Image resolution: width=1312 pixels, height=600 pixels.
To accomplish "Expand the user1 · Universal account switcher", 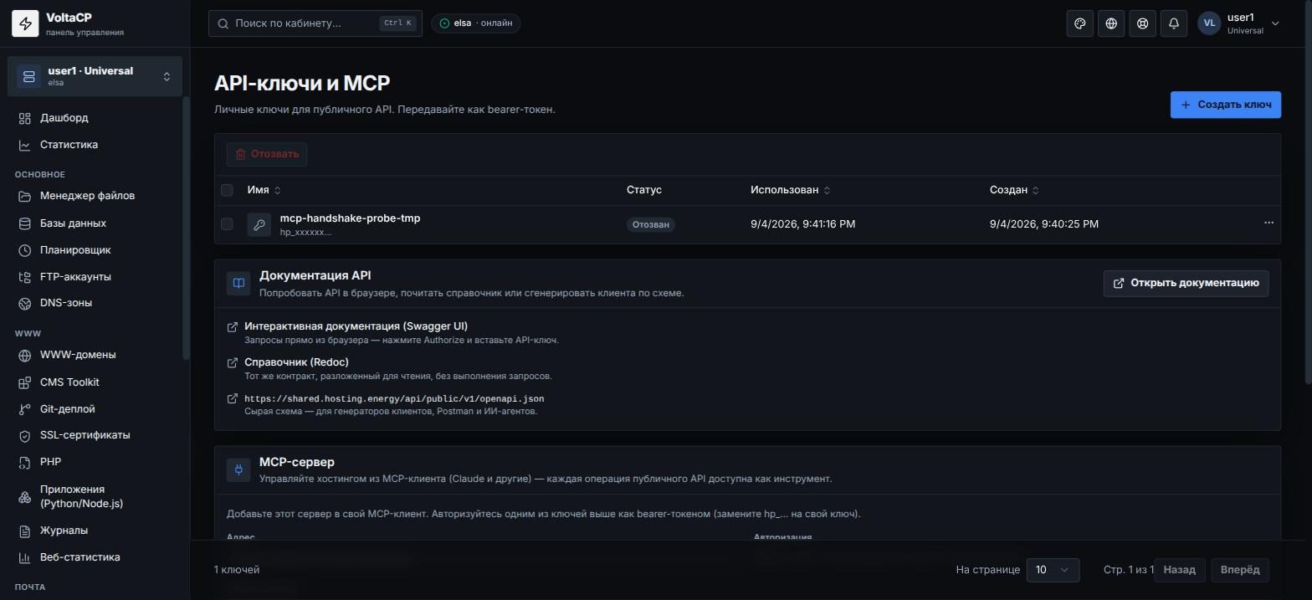I will click(95, 76).
